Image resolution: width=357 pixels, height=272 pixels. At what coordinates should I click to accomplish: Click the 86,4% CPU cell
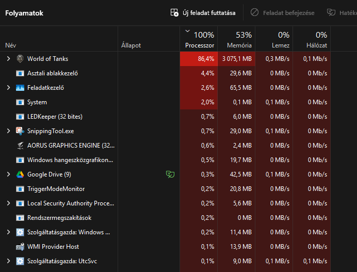point(199,59)
